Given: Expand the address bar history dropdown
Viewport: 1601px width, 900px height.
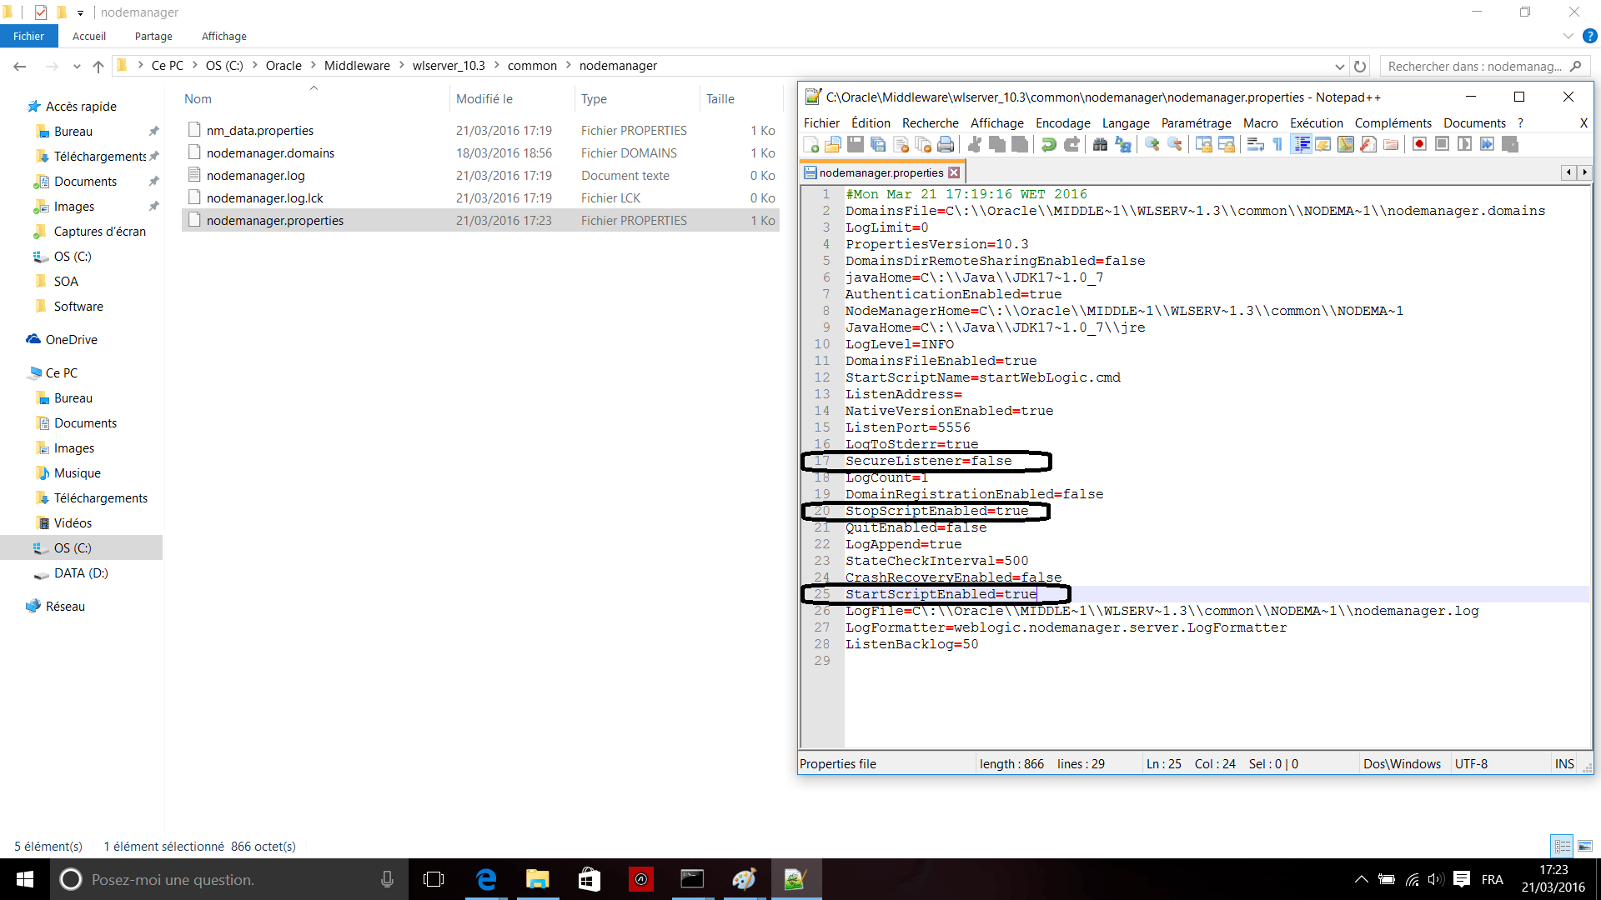Looking at the screenshot, I should pos(1339,67).
